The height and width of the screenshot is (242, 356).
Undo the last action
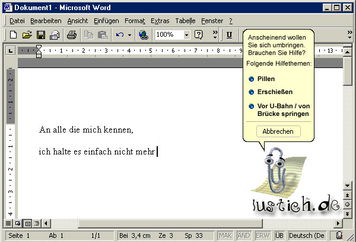point(120,35)
